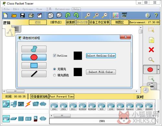Viewport: 162px width, 126px height.
Task: Click the magnifier Inspect tool
Action: (151, 60)
